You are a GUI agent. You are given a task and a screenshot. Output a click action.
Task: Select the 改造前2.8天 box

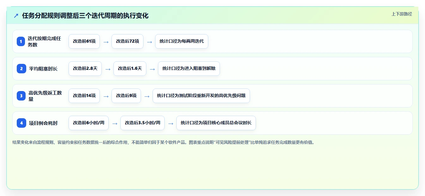[x=85, y=69]
